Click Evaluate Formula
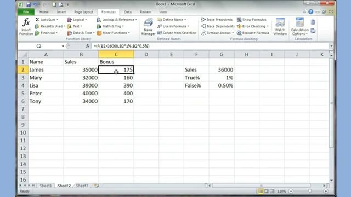351x197 pixels. point(253,33)
